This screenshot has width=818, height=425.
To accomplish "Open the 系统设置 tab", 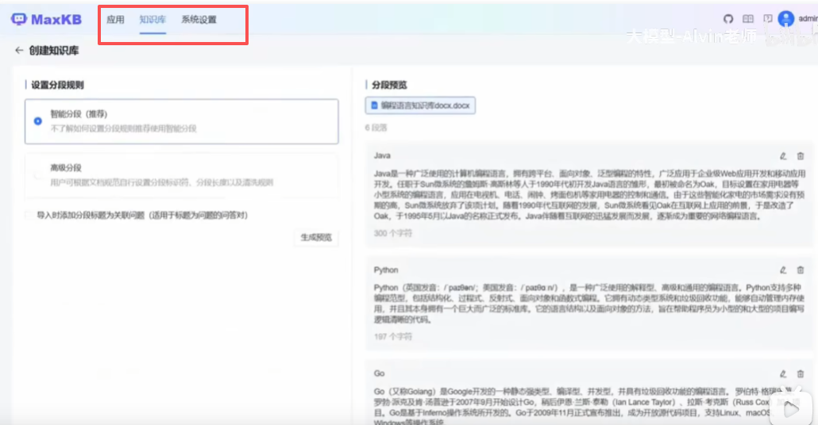I will pyautogui.click(x=199, y=20).
